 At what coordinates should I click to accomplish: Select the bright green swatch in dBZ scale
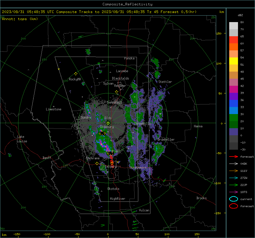[x=233, y=118]
